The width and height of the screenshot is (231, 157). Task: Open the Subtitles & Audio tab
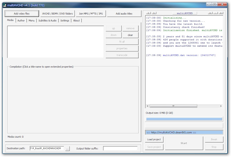[x=47, y=21]
